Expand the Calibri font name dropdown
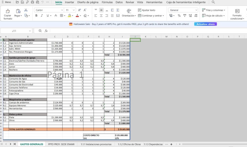The width and height of the screenshot is (247, 147). (62, 10)
